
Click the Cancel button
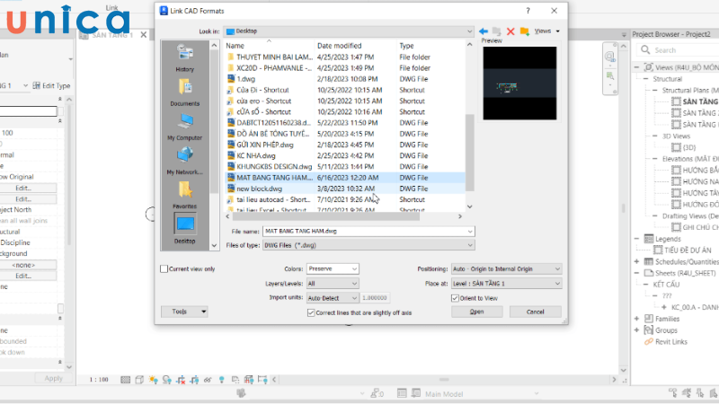click(x=535, y=312)
